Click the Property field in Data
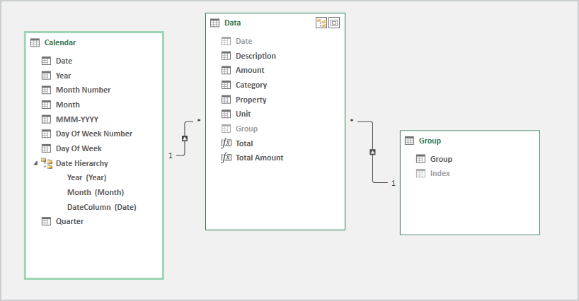The image size is (579, 301). point(251,100)
